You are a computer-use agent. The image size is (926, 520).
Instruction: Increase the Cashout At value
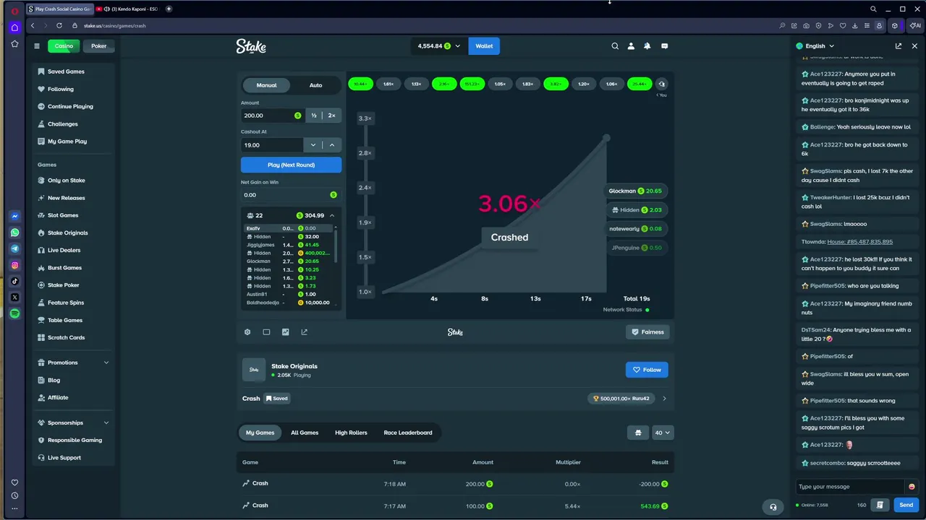(332, 145)
